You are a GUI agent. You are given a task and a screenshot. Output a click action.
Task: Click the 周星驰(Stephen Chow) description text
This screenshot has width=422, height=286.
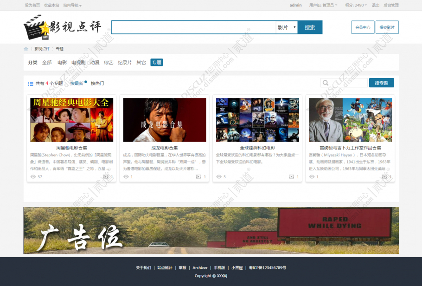click(x=71, y=162)
